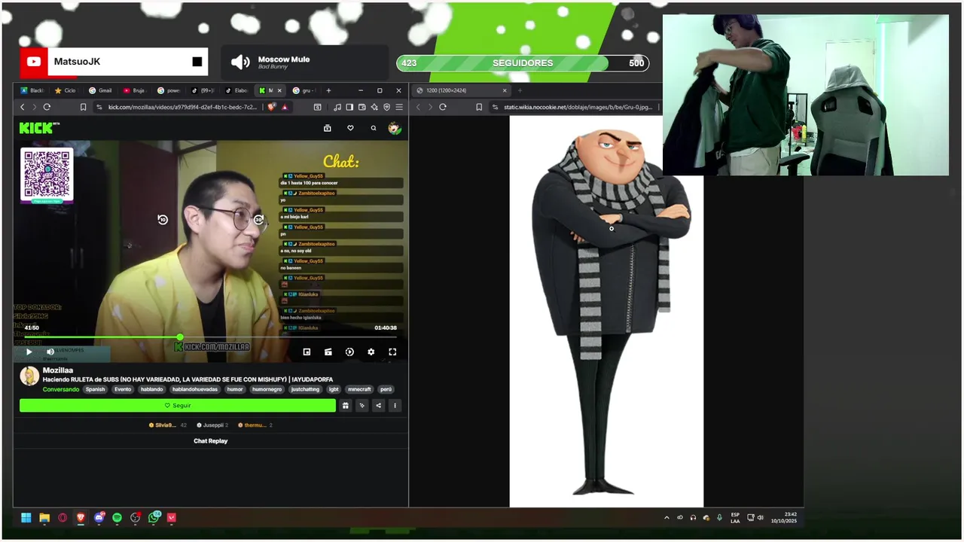Click the Kick logo
Image resolution: width=964 pixels, height=542 pixels.
(x=39, y=128)
